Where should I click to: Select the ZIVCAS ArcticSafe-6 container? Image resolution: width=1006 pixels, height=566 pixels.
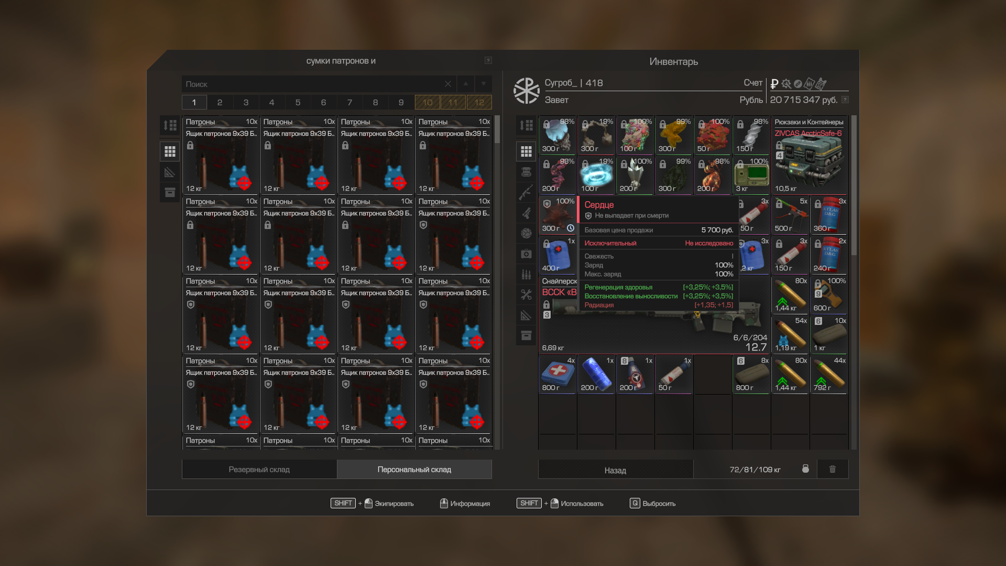click(x=810, y=155)
